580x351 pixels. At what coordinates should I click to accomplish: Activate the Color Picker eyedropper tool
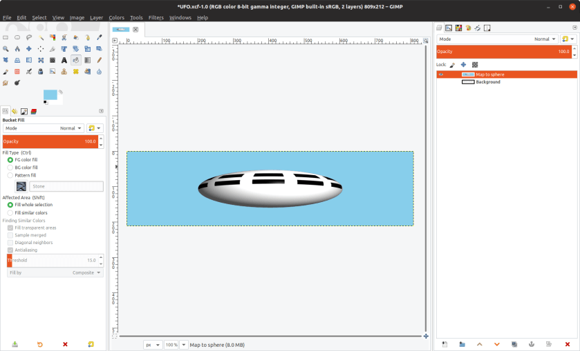pyautogui.click(x=99, y=37)
